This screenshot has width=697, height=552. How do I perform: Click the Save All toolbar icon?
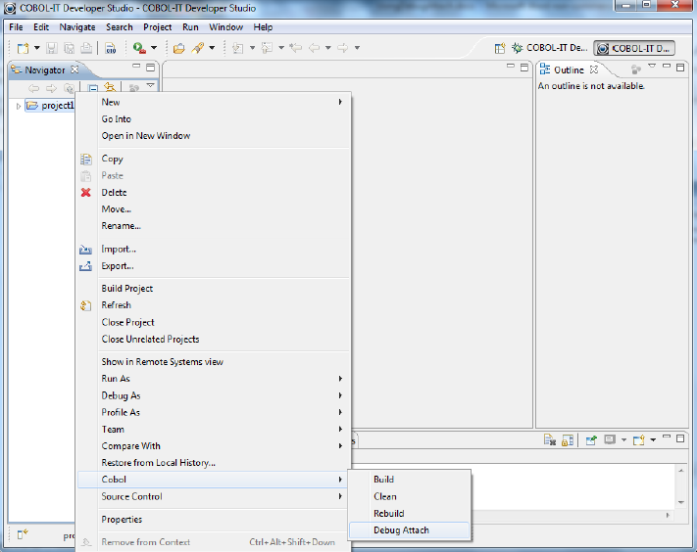69,48
